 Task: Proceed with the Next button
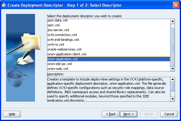(129, 114)
